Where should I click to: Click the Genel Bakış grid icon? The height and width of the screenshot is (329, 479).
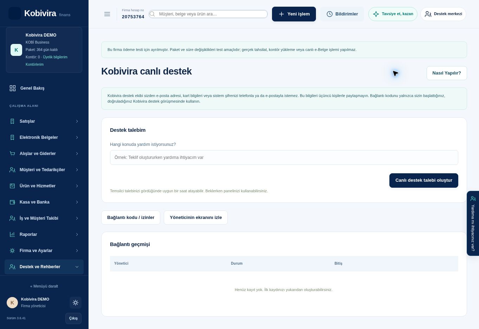pos(13,88)
